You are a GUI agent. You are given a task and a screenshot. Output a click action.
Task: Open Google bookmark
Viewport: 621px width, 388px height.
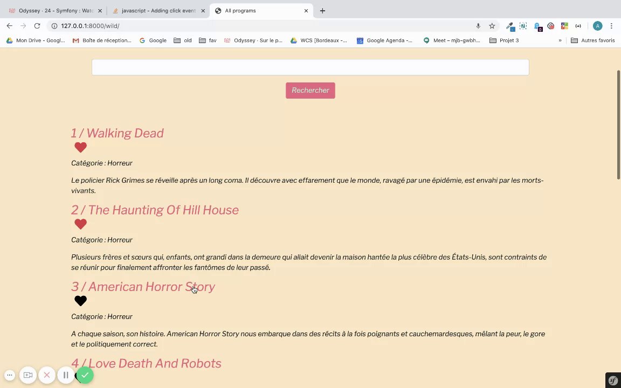point(153,40)
